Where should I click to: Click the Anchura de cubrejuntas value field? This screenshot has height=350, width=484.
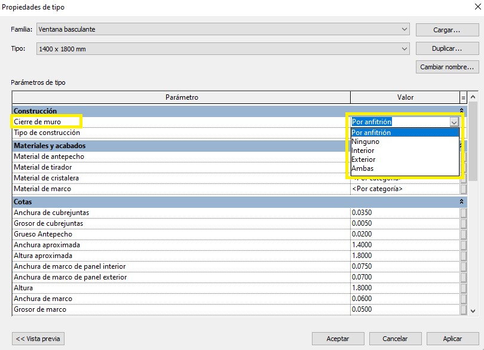click(x=403, y=213)
